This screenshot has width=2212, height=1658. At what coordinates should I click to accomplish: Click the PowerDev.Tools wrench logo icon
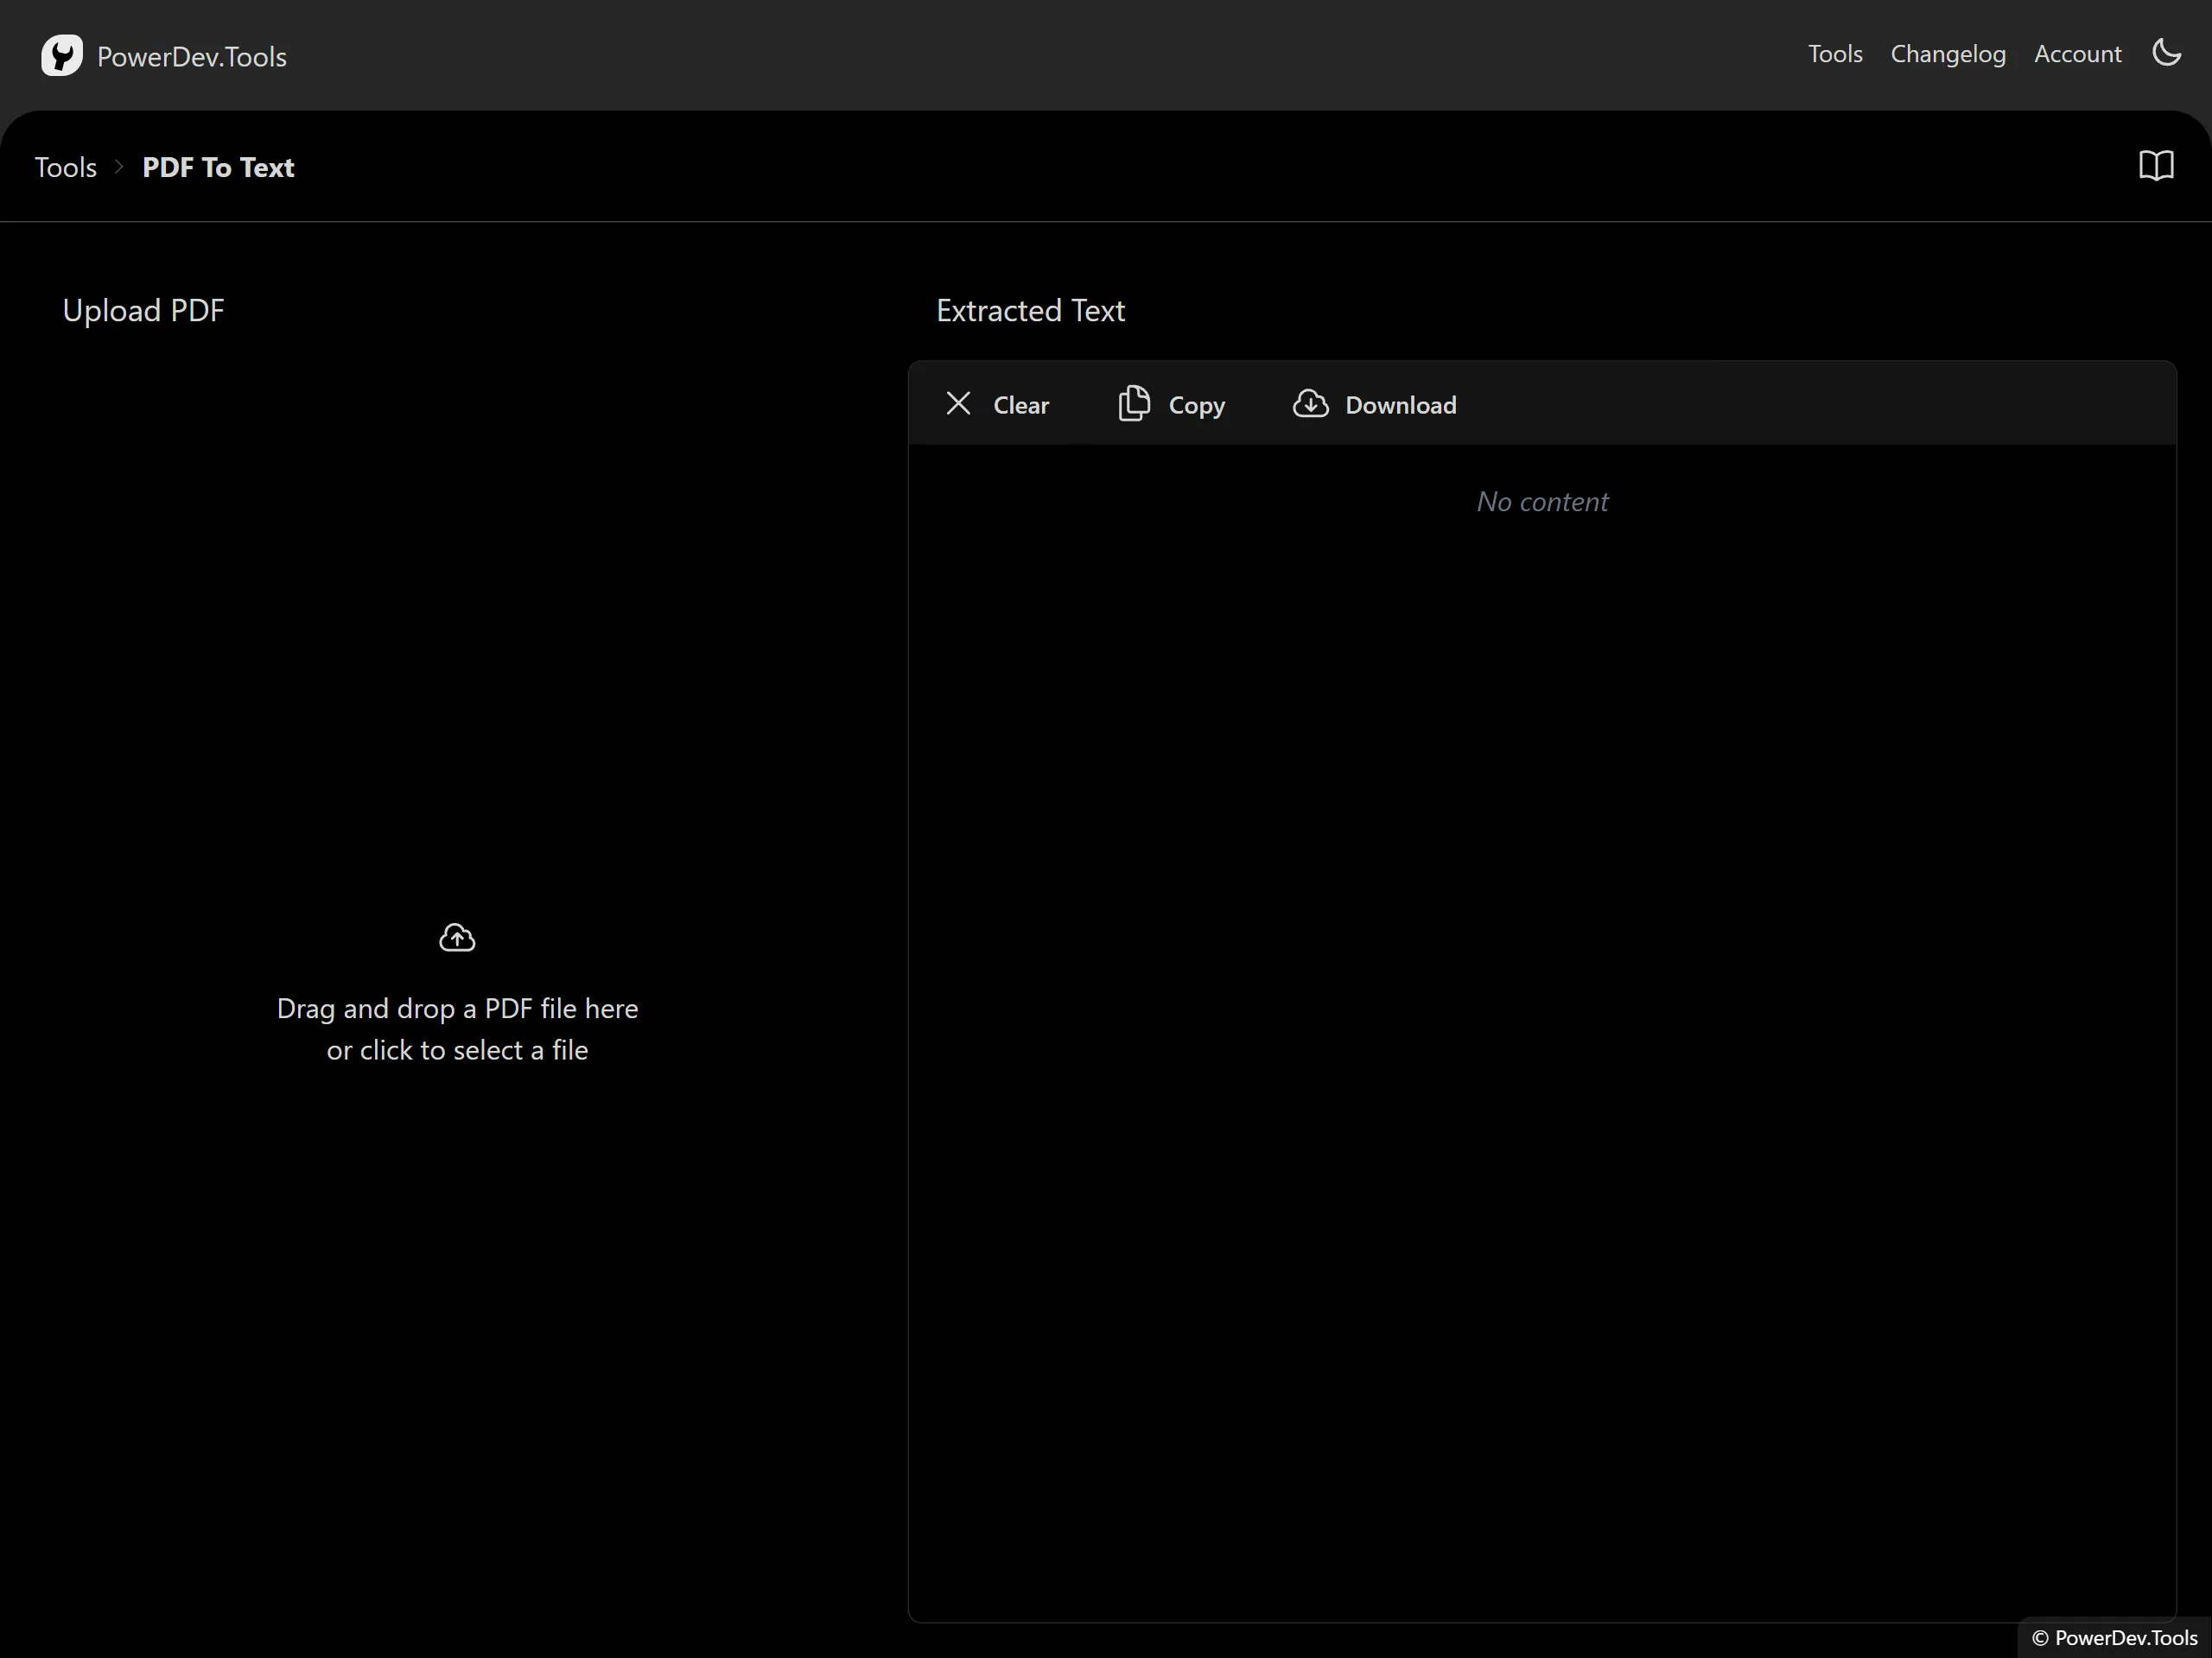click(x=61, y=56)
